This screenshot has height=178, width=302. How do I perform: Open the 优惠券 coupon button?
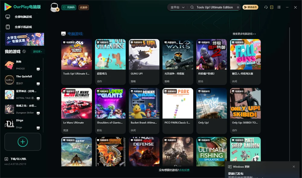[x=84, y=7]
